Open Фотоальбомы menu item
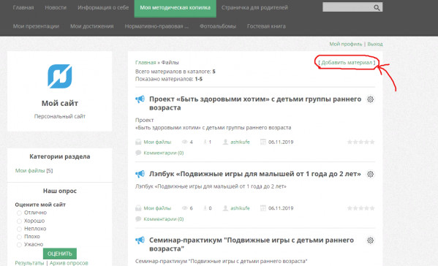The height and width of the screenshot is (266, 438). pyautogui.click(x=218, y=26)
